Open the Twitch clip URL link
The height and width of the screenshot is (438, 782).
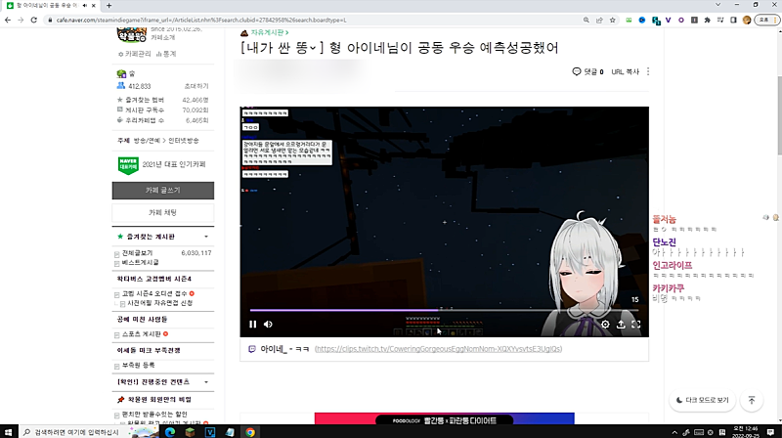click(x=438, y=349)
